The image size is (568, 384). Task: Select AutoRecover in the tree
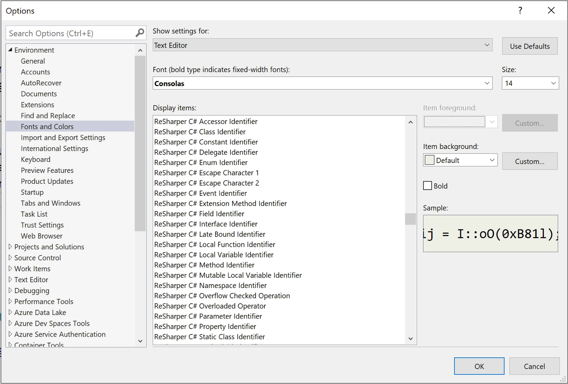click(x=41, y=83)
